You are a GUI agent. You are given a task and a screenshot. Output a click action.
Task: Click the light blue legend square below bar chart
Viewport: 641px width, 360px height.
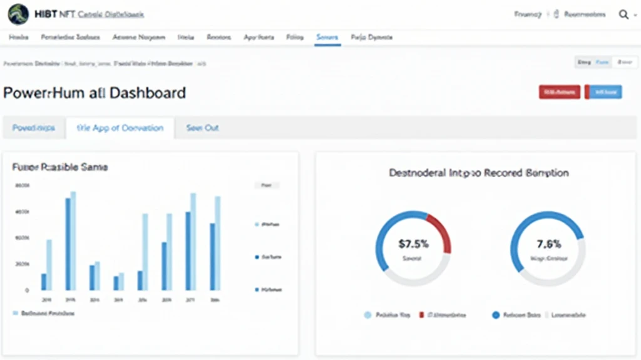15,312
